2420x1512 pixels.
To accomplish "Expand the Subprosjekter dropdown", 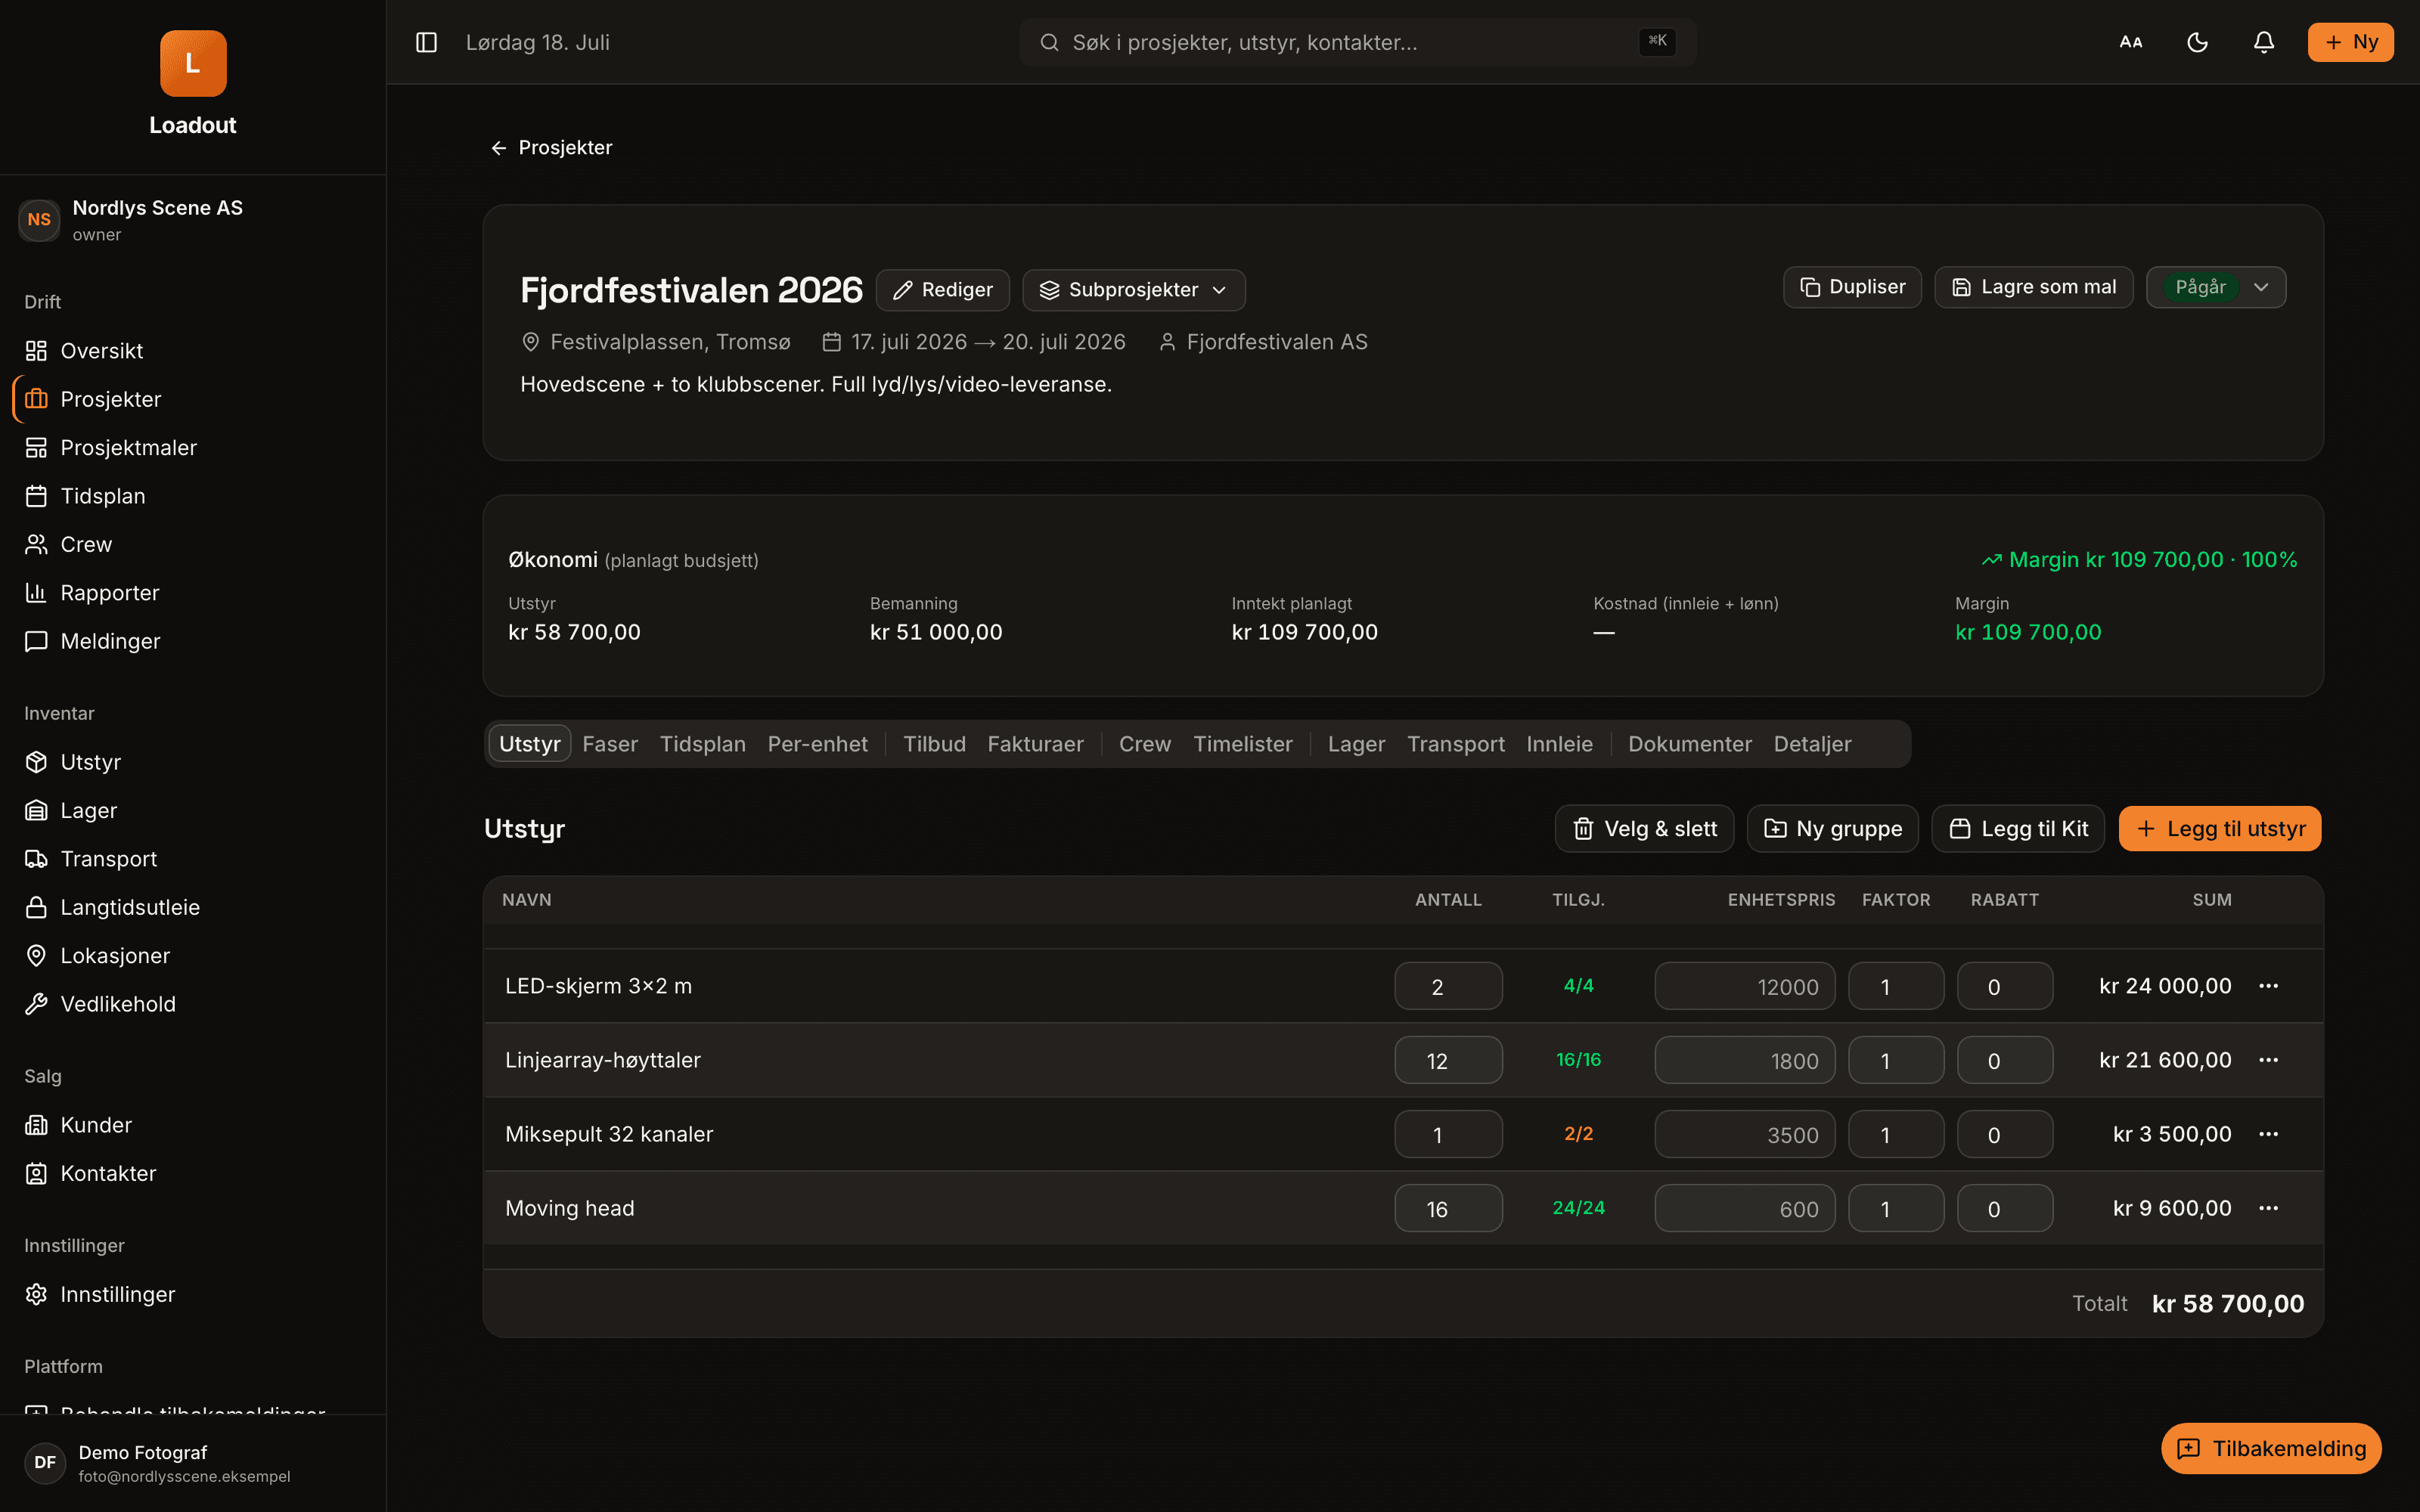I will click(1133, 290).
